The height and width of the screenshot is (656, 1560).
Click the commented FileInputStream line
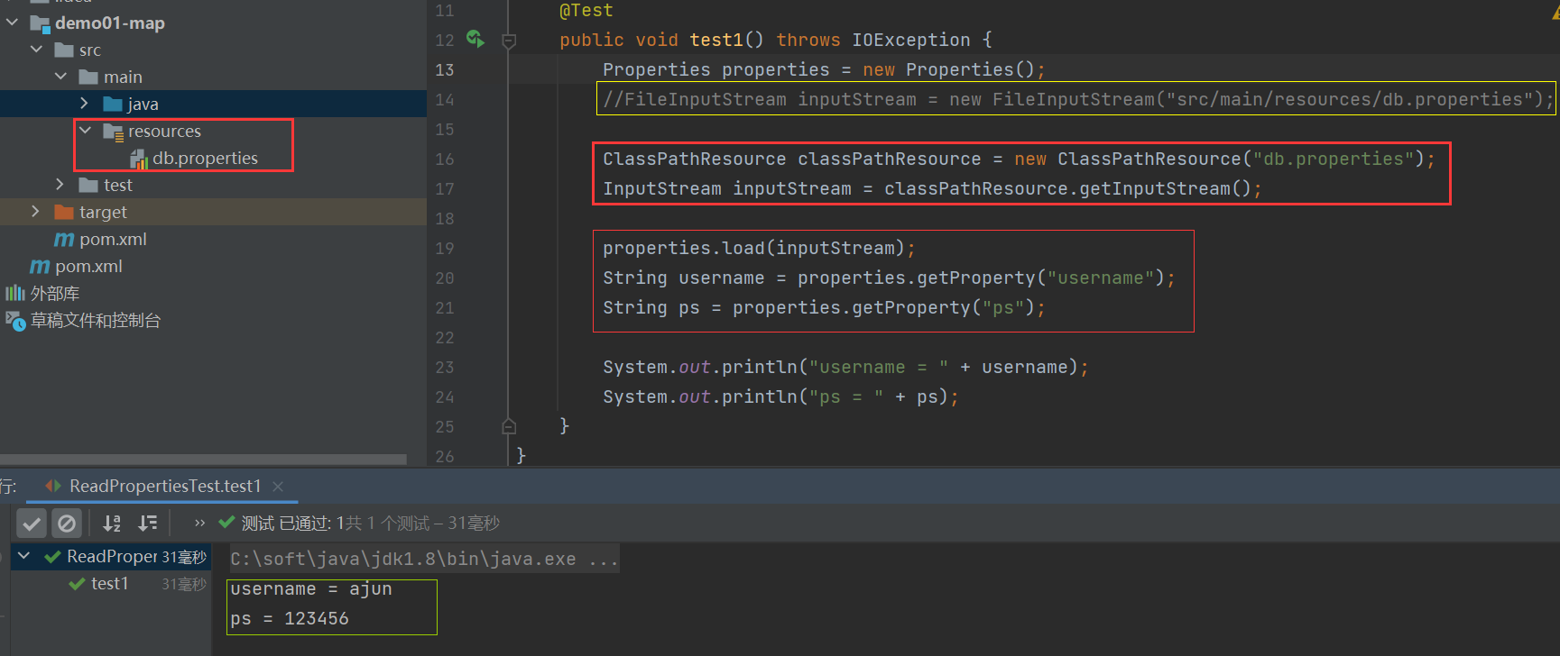click(x=1077, y=99)
